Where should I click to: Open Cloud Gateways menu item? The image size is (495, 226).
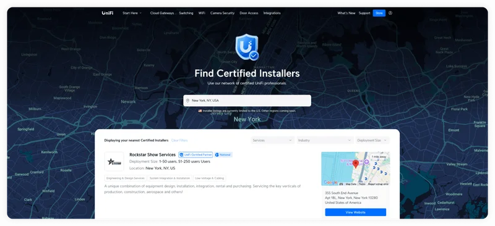click(x=162, y=13)
